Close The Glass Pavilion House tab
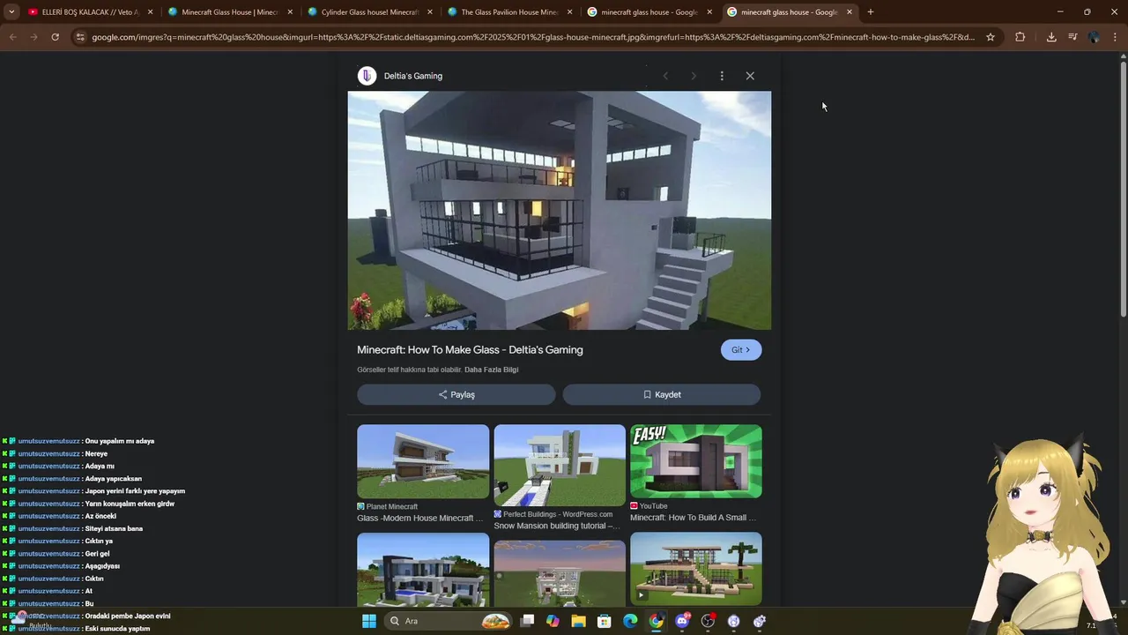1128x635 pixels. 569,12
